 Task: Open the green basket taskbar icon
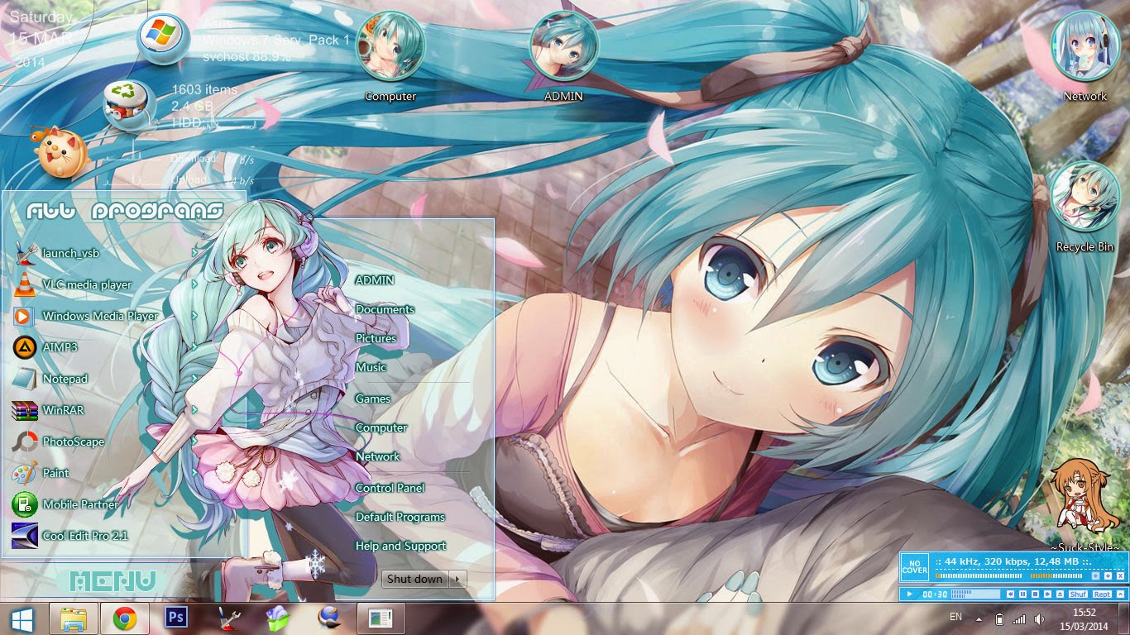coord(277,618)
